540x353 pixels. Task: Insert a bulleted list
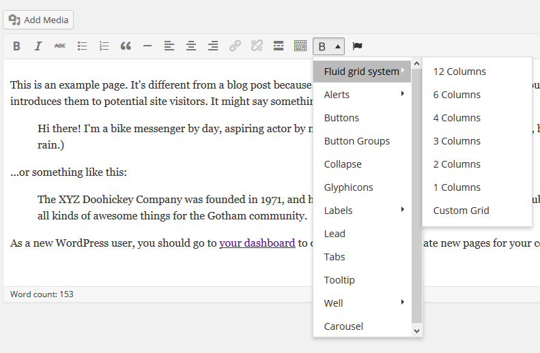[x=82, y=46]
